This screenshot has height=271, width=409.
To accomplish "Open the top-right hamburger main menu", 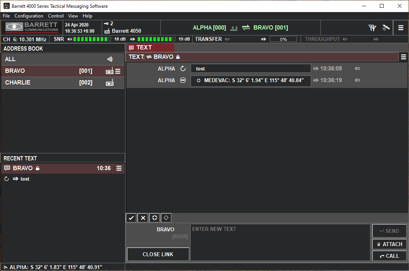I will pyautogui.click(x=401, y=28).
